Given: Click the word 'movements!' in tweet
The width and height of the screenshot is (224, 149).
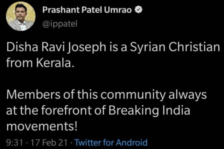Looking at the screenshot, I should coord(42,126).
